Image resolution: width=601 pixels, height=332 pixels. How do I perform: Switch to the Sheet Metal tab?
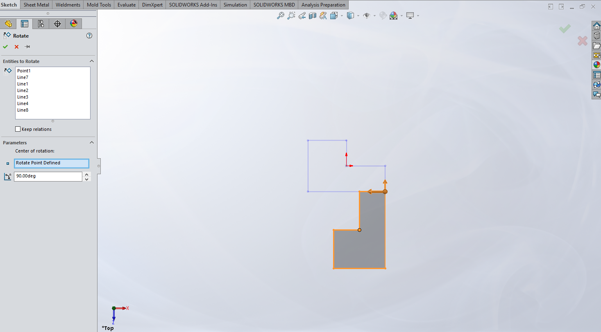36,5
